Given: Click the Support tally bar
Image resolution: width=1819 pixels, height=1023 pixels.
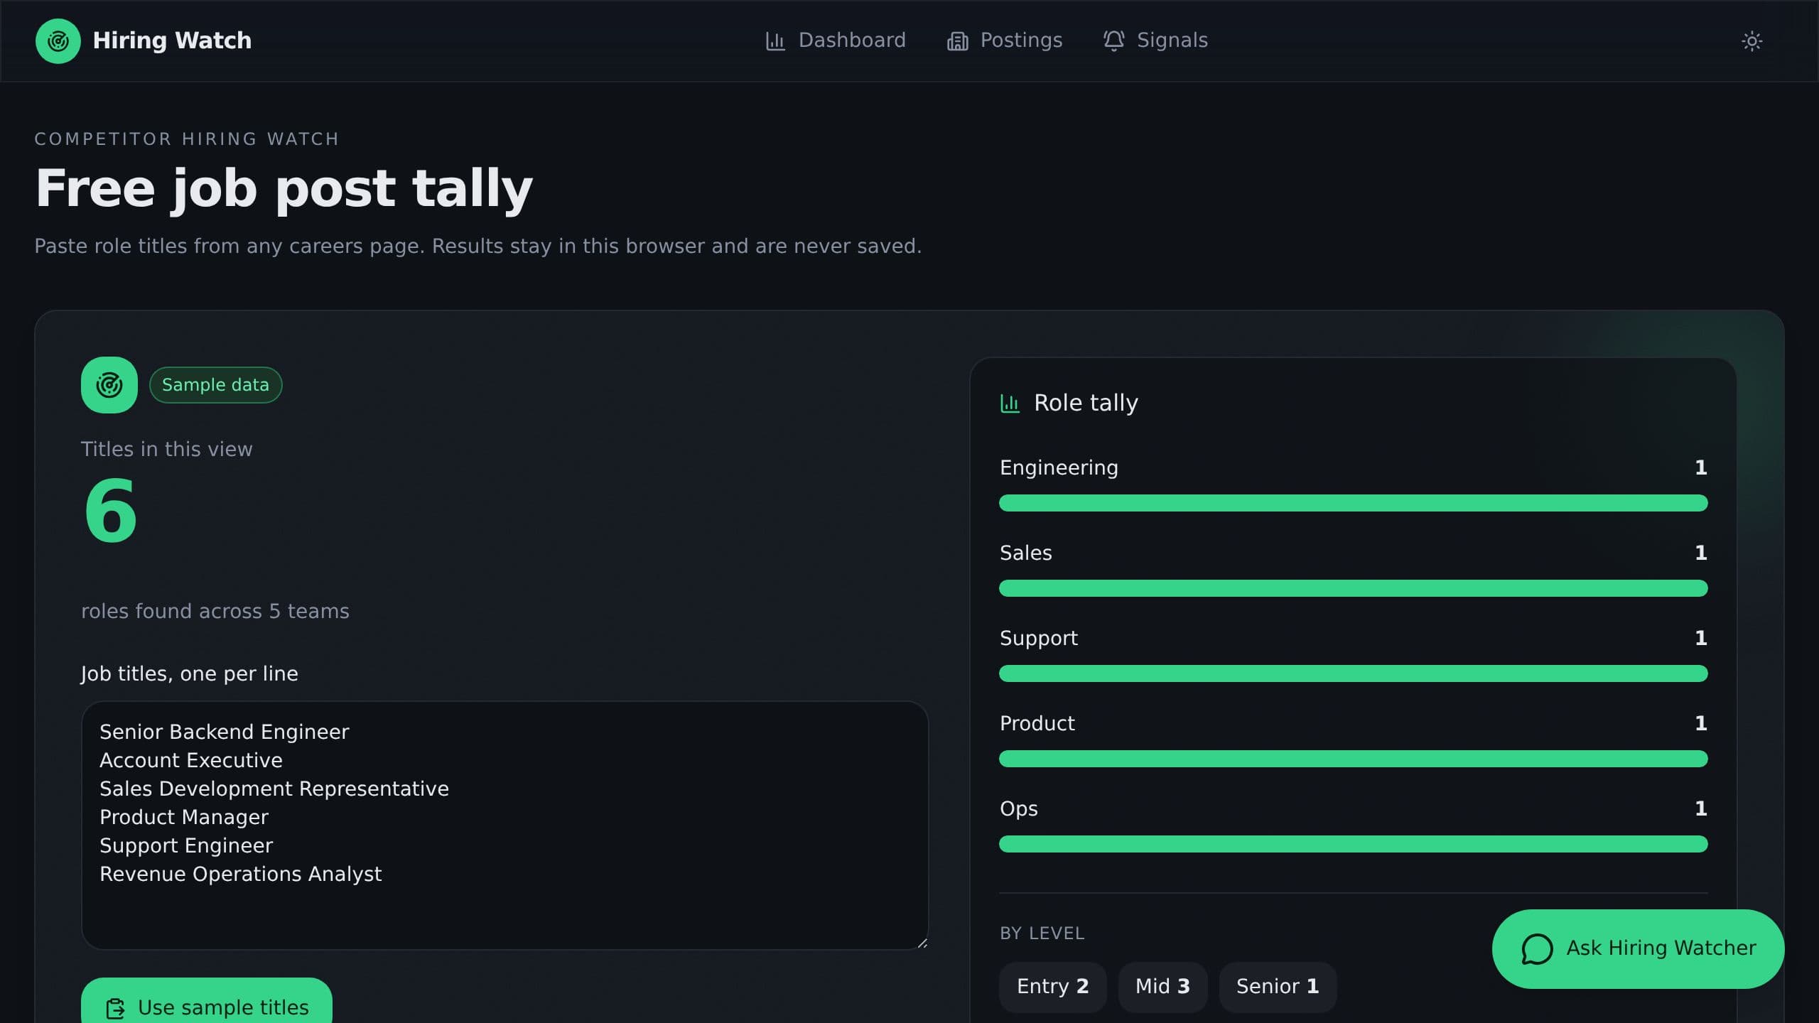Looking at the screenshot, I should [x=1353, y=673].
